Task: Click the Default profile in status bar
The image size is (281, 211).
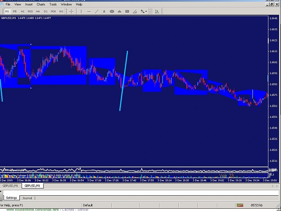Action: coord(88,205)
